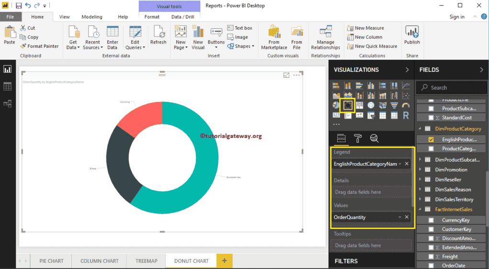Screen dimensions: 489x269
Task: Open EnglishProductCategoryNam legend dropdown arrow
Action: pyautogui.click(x=400, y=164)
